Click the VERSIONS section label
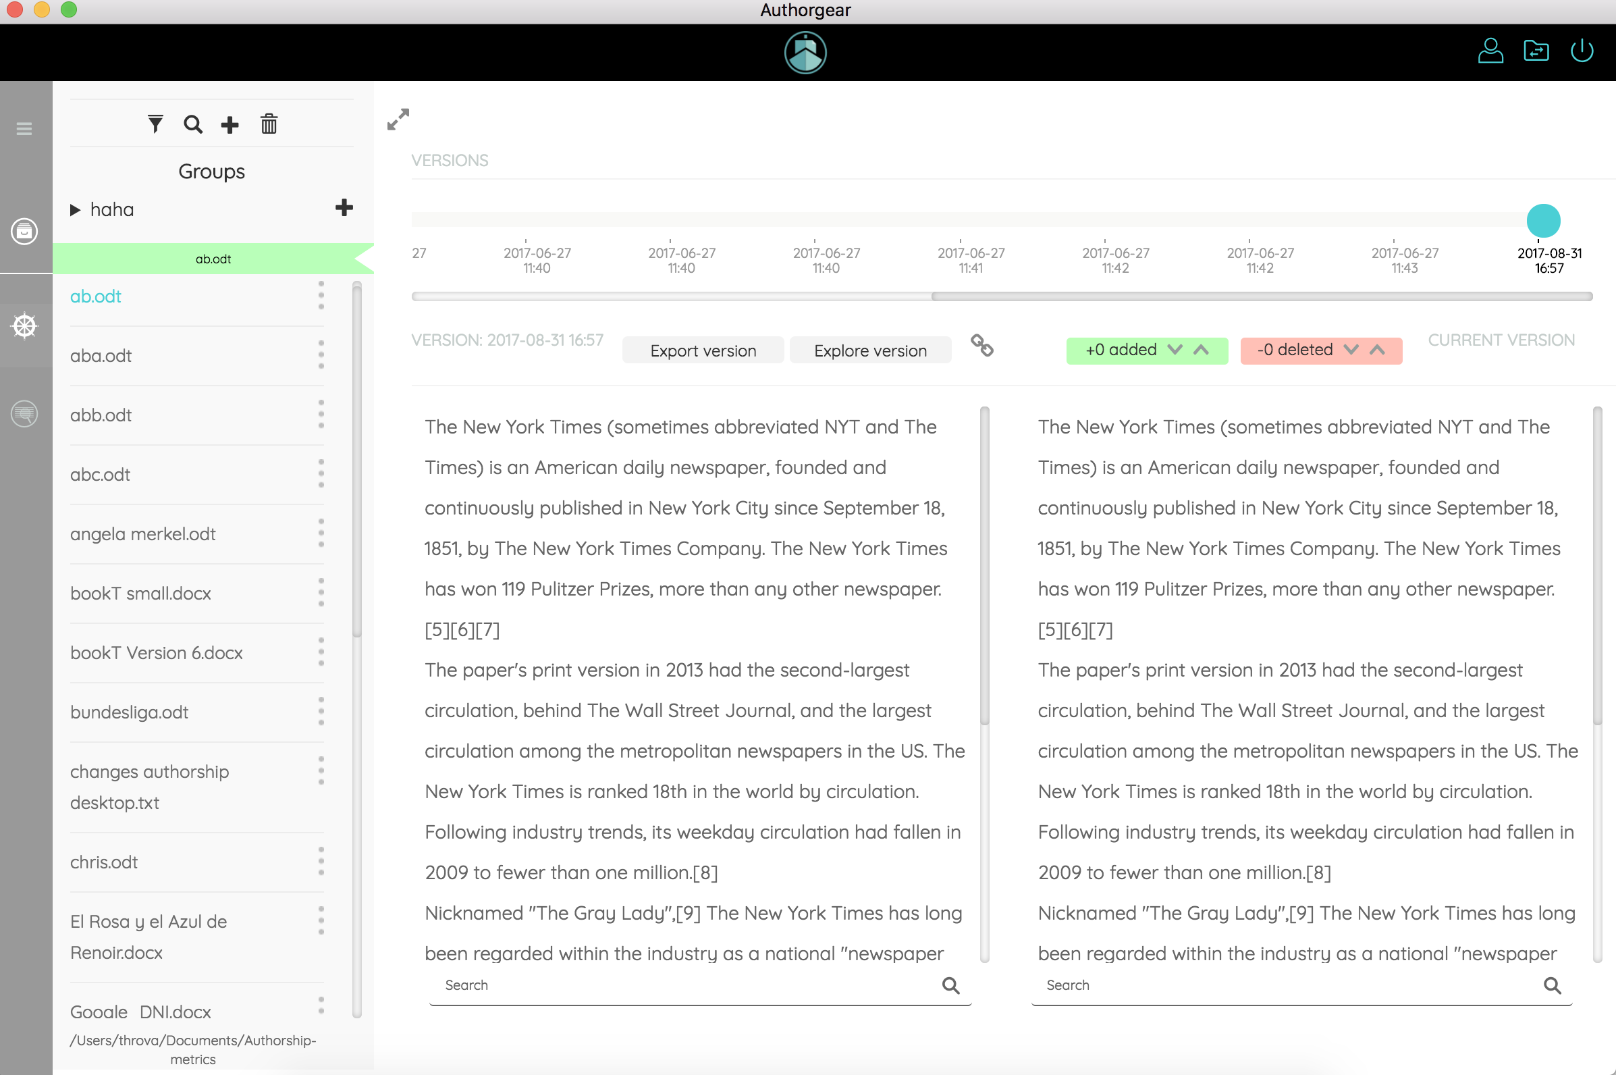 click(450, 161)
